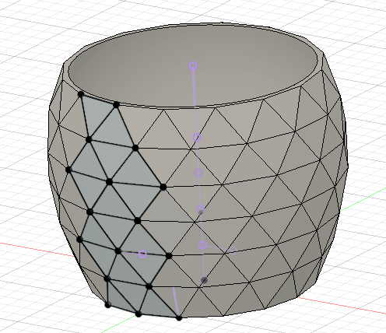Image resolution: width=386 pixels, height=333 pixels.
Task: Pick the faint purple circle right of vertical sketch line
Action: pyautogui.click(x=233, y=251)
